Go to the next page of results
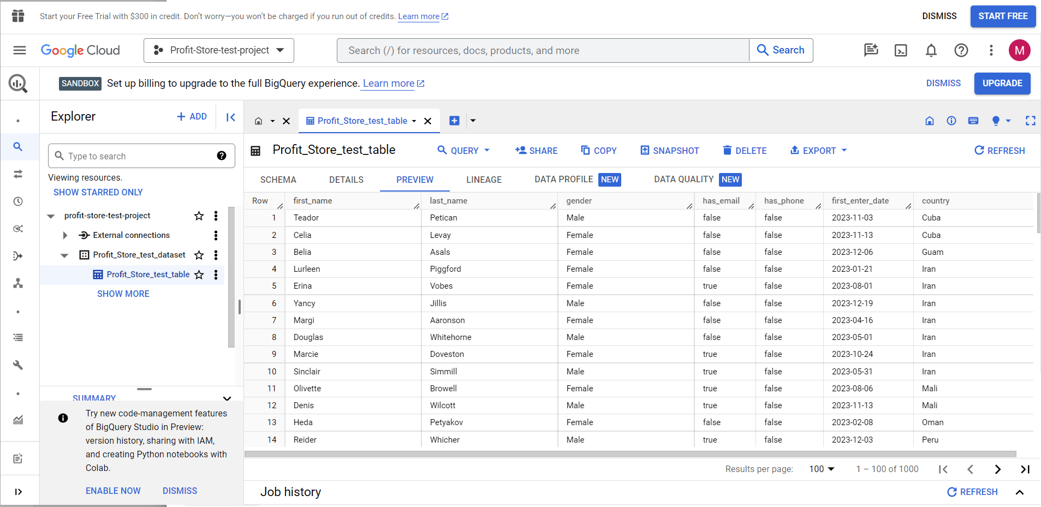Image resolution: width=1041 pixels, height=507 pixels. pyautogui.click(x=998, y=469)
